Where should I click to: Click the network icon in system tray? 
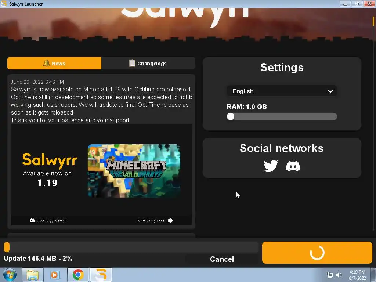coord(330,275)
